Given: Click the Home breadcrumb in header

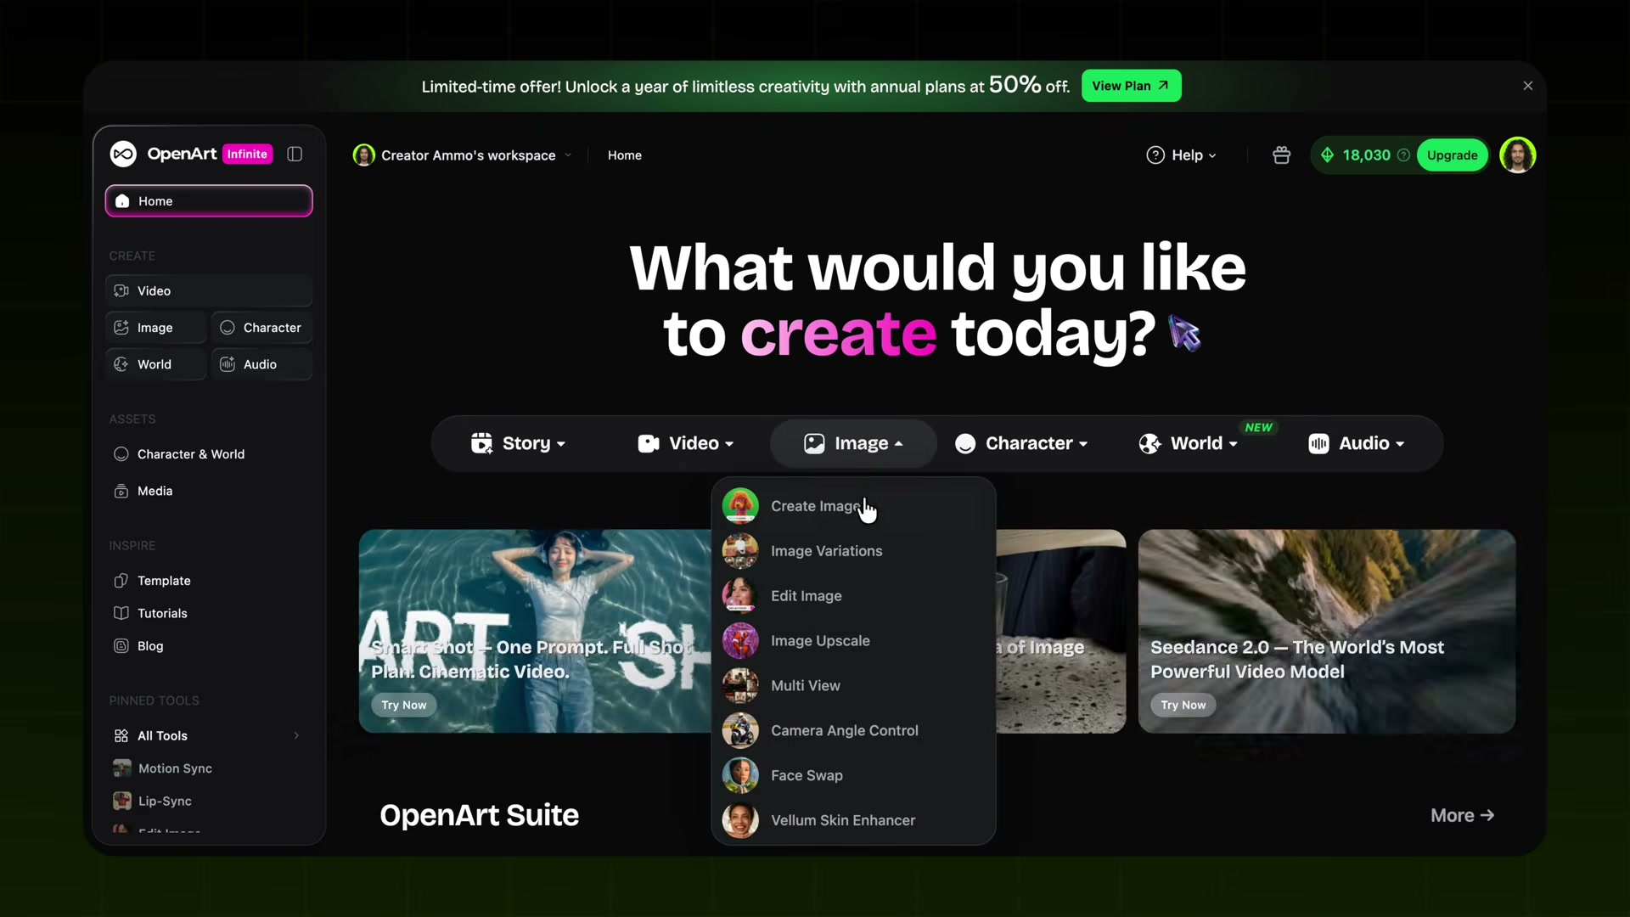Looking at the screenshot, I should [625, 155].
